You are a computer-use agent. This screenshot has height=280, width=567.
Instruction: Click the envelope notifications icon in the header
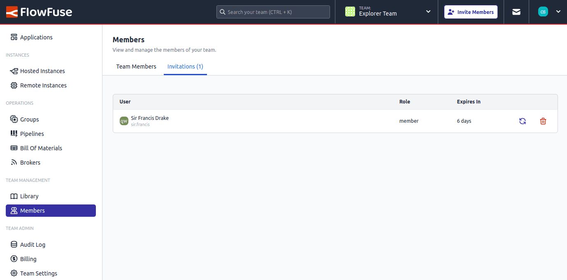516,11
